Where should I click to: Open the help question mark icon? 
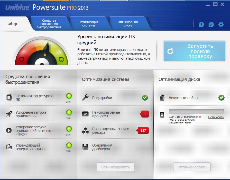tap(201, 24)
